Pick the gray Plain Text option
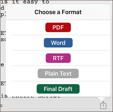 [x=58, y=74]
